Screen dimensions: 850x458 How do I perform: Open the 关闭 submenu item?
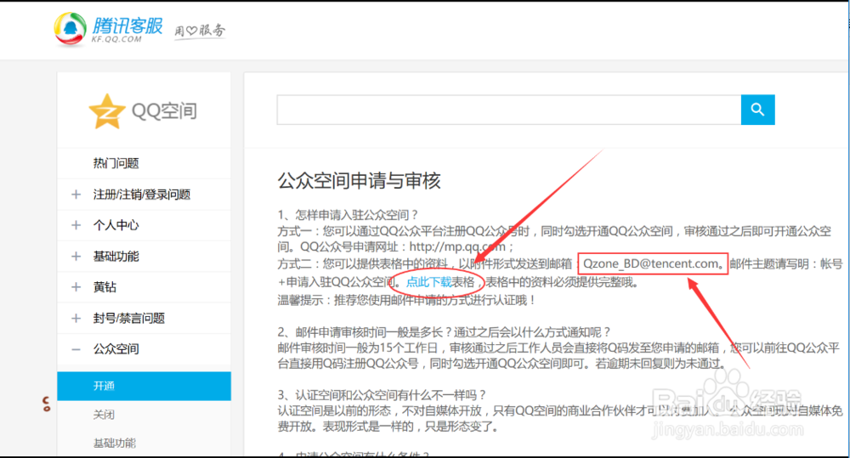(x=104, y=415)
